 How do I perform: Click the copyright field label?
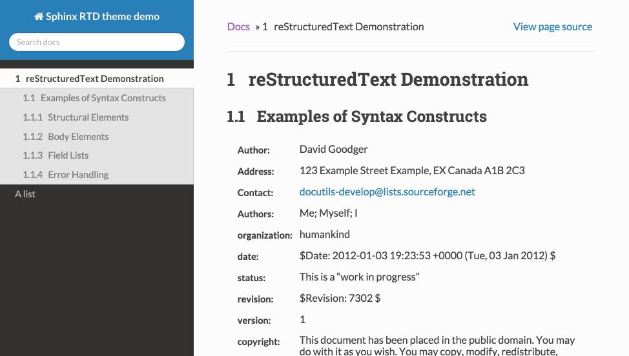click(258, 342)
